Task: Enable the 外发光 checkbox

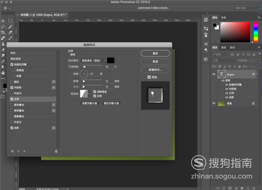Action: coord(12,122)
